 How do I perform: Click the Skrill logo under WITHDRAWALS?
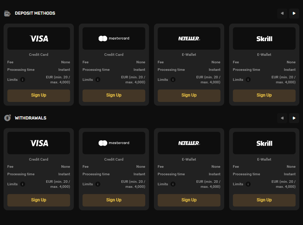point(264,143)
